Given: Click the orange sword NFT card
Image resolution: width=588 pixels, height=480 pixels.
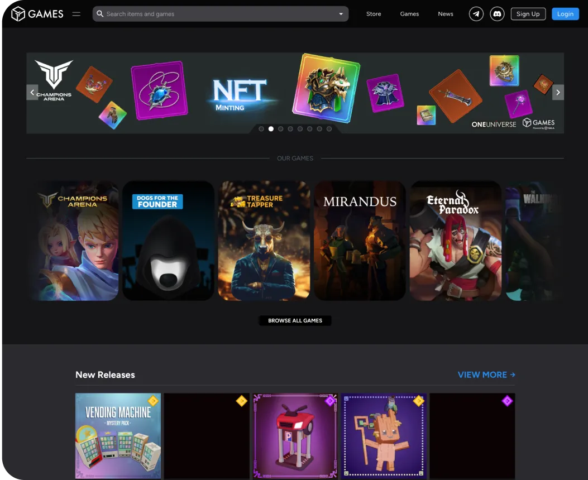Looking at the screenshot, I should click(x=455, y=97).
